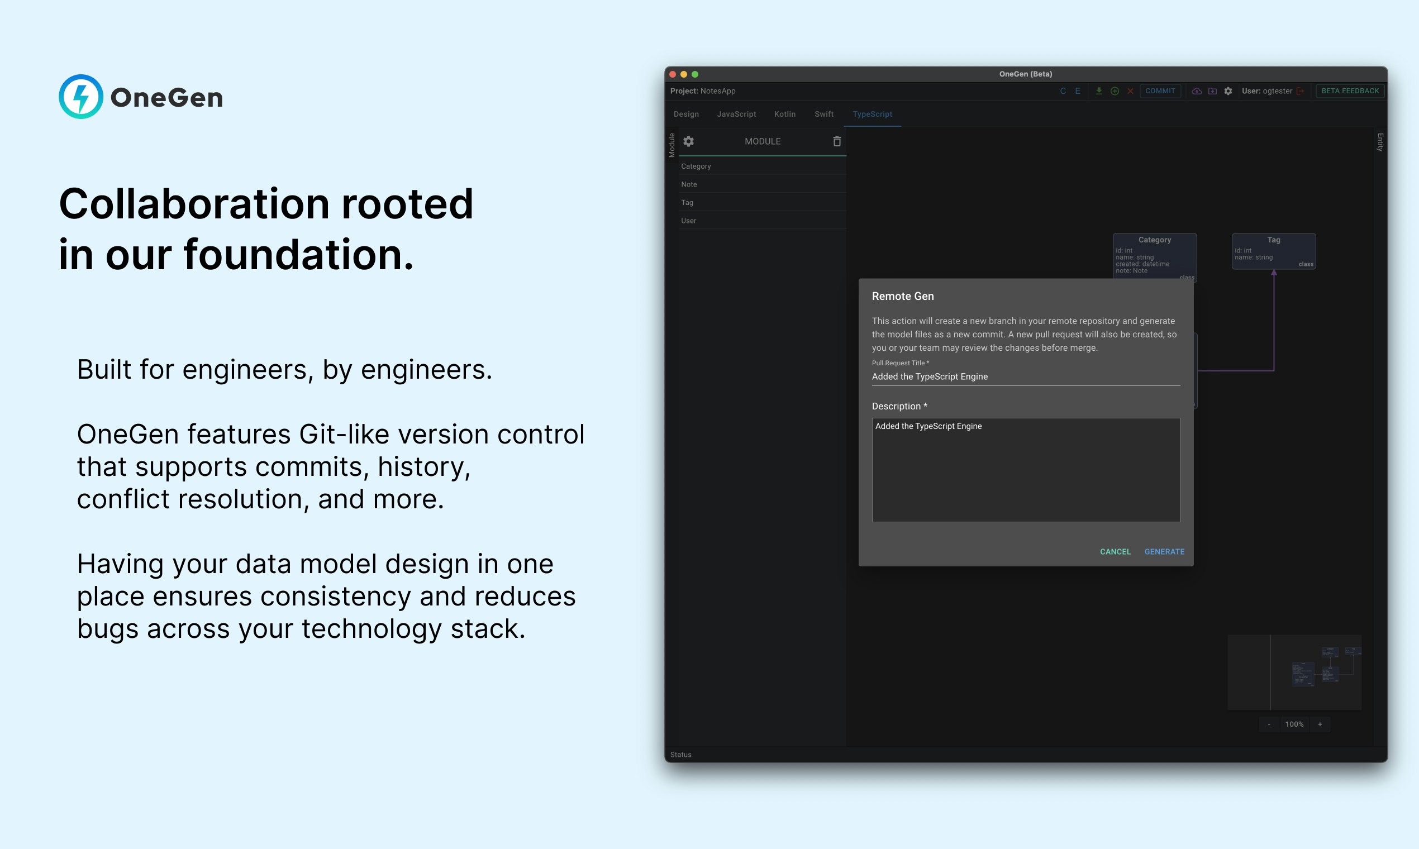Click the module trash delete icon
The height and width of the screenshot is (849, 1419).
836,141
